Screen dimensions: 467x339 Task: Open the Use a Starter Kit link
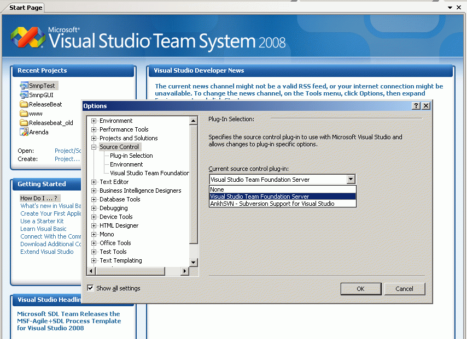pyautogui.click(x=42, y=221)
